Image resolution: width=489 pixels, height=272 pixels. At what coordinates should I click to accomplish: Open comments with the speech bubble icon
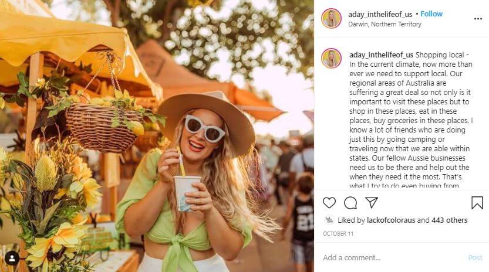350,203
